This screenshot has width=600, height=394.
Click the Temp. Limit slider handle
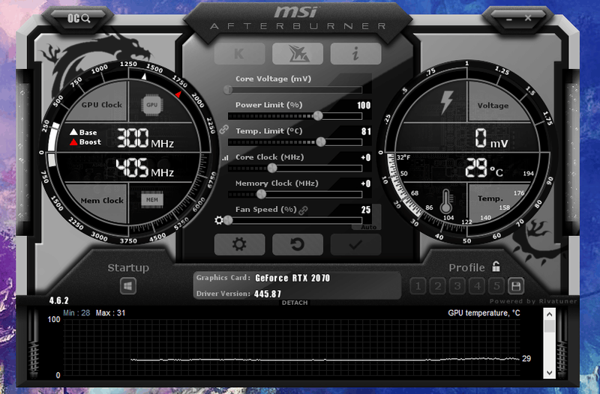(321, 142)
